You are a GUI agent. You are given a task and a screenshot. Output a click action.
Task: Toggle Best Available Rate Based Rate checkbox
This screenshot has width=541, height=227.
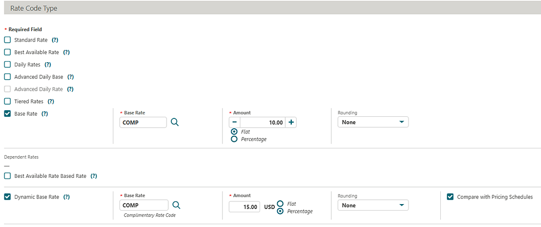point(8,176)
